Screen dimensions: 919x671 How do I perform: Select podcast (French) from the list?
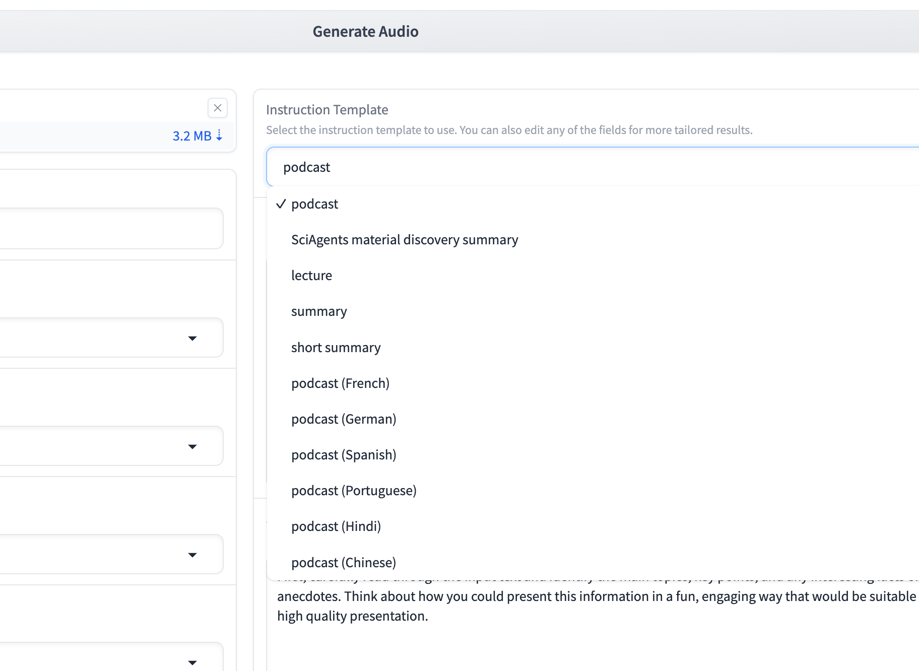click(340, 383)
